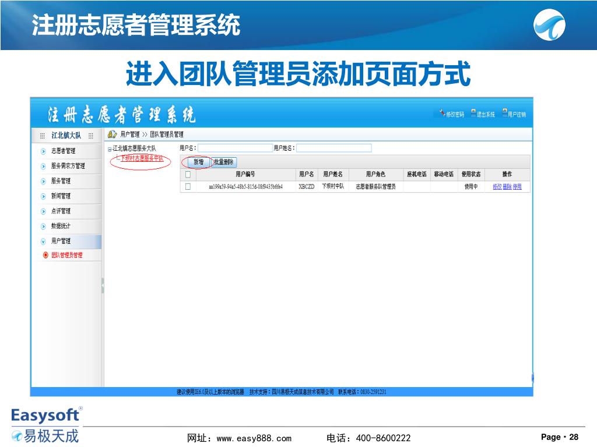Click user ID cell starting aa199a59
The height and width of the screenshot is (447, 597).
point(245,187)
